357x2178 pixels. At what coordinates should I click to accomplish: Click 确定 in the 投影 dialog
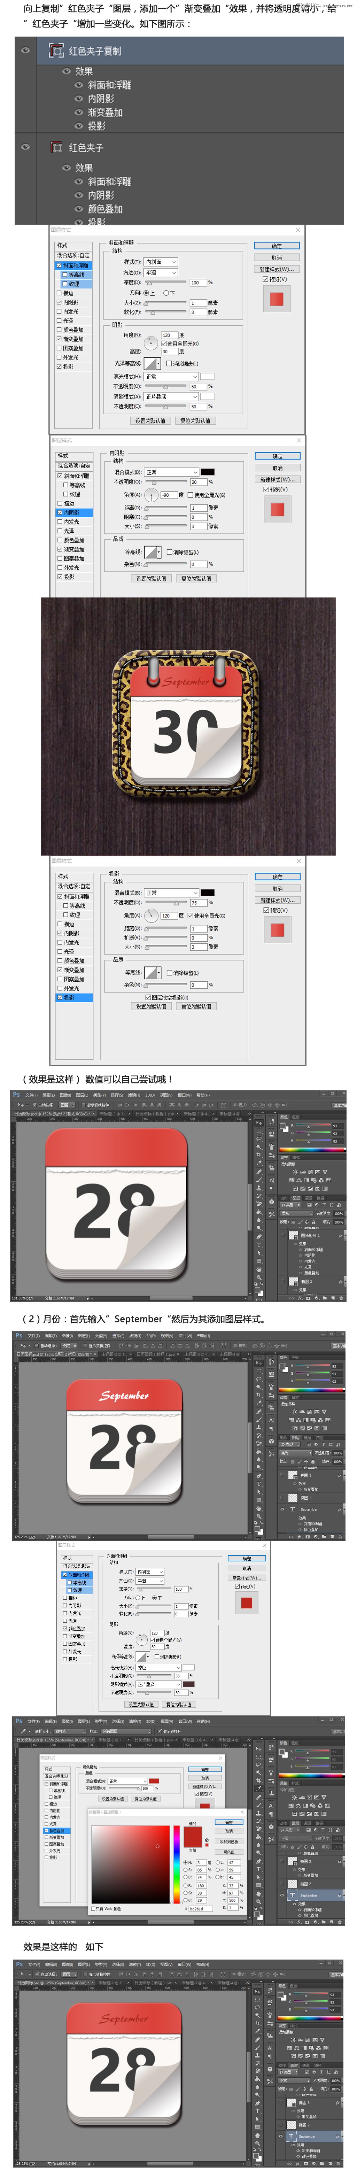pos(278,877)
